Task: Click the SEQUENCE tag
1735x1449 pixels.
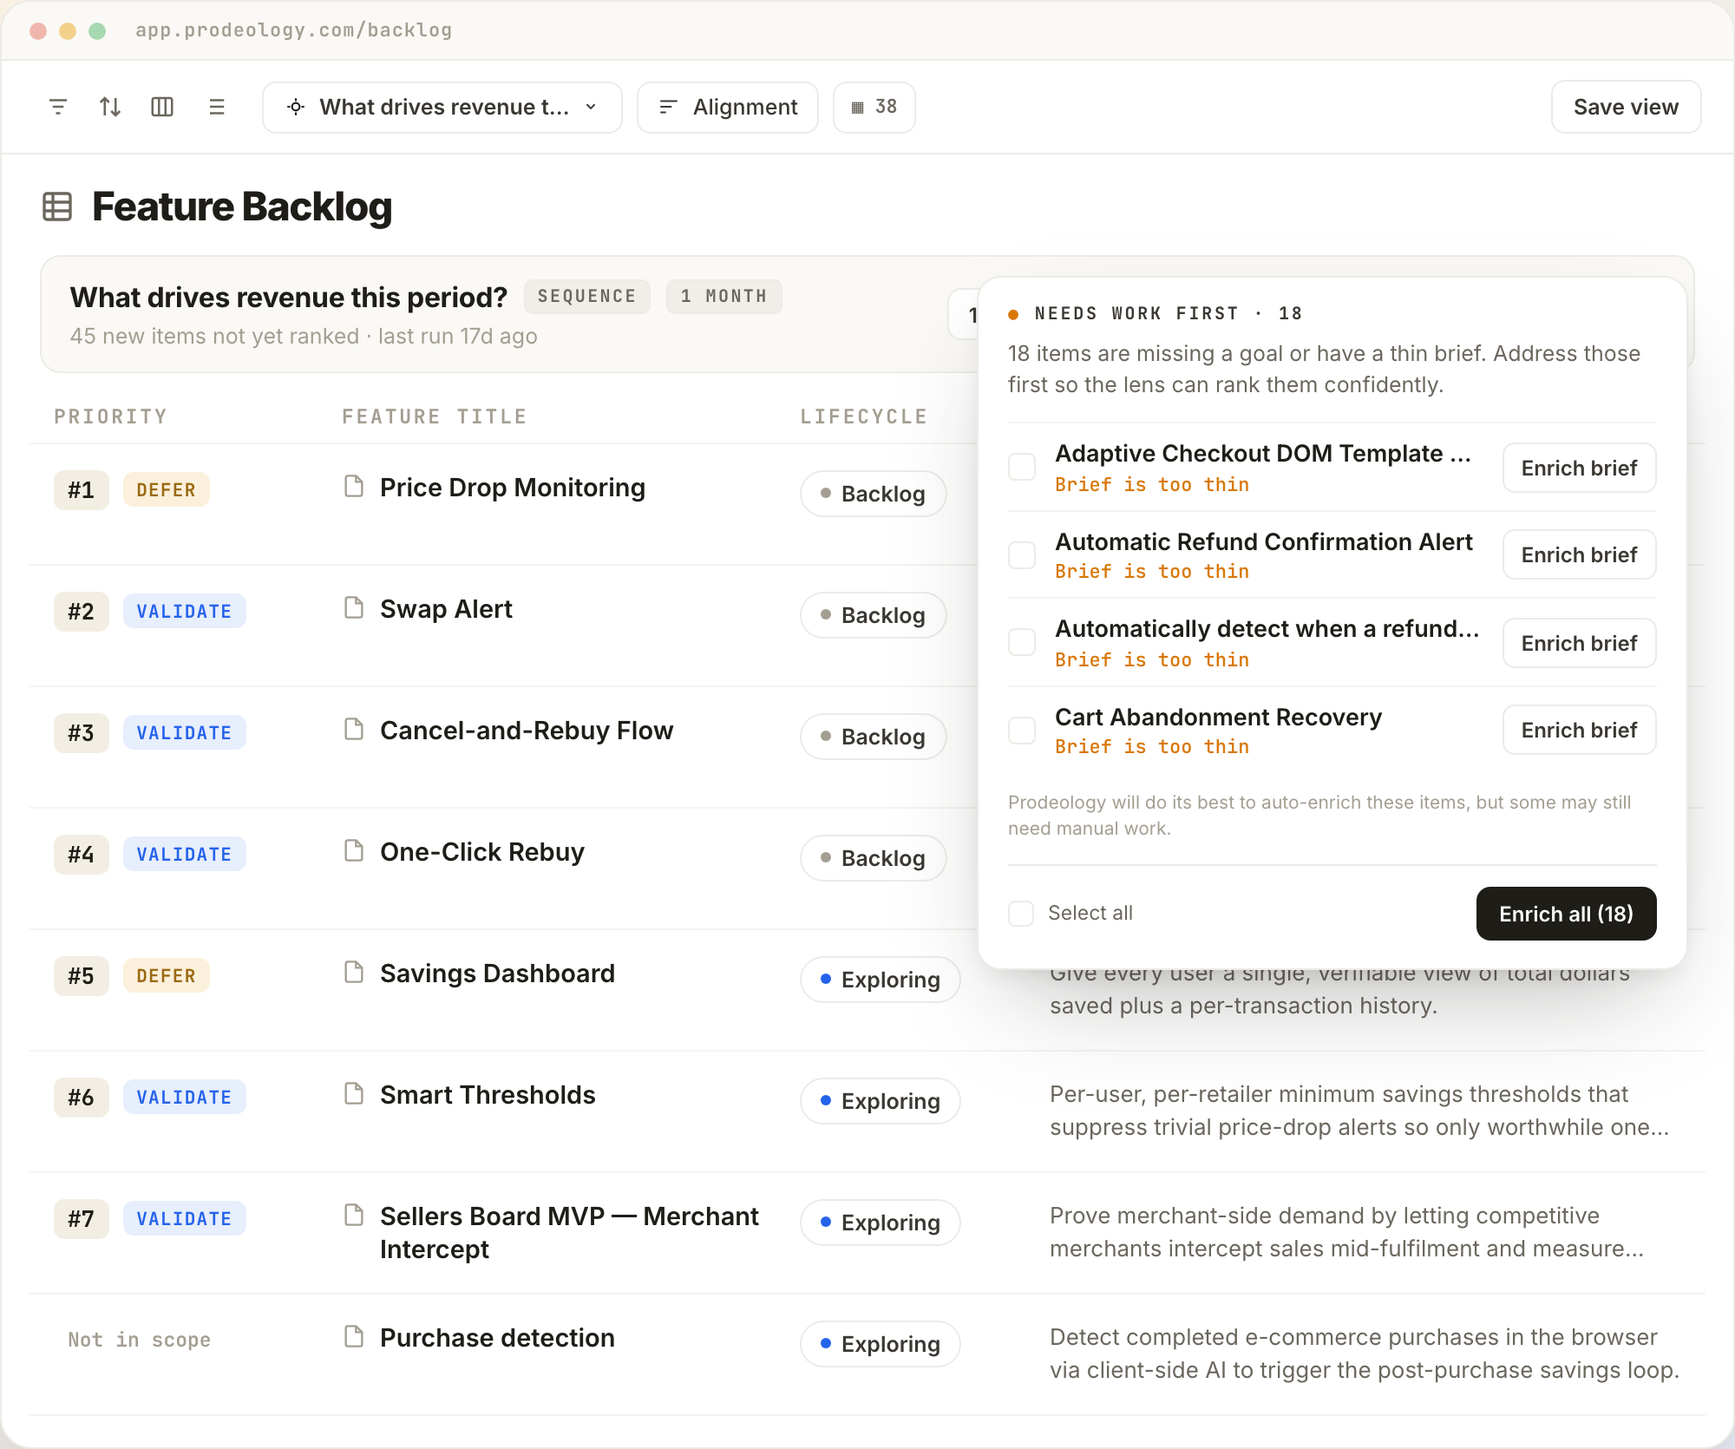Action: coord(586,296)
